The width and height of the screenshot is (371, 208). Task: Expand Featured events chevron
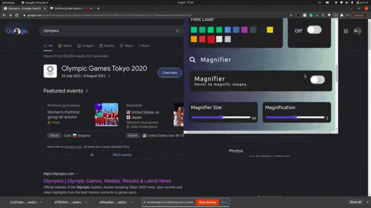[x=87, y=91]
